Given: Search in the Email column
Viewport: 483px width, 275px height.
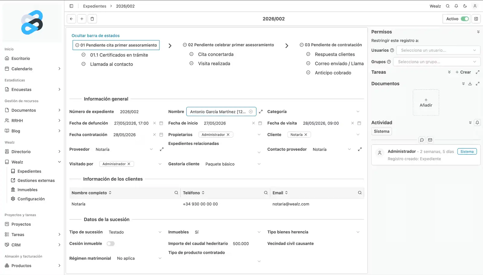Looking at the screenshot, I should 360,193.
